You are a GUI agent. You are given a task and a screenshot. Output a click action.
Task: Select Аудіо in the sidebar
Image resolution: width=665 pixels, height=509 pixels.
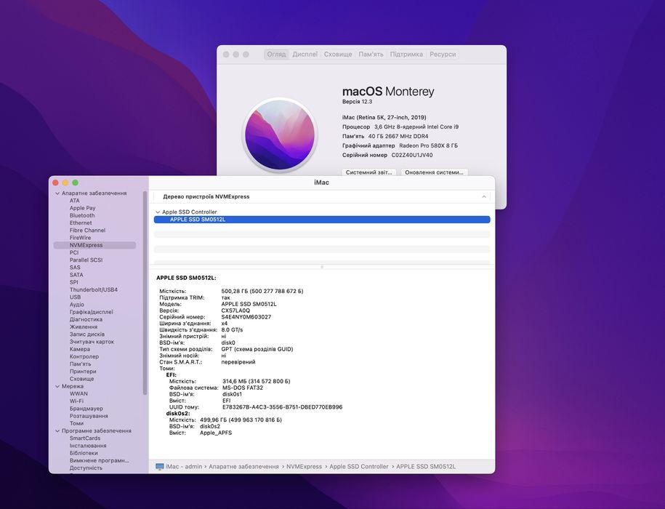point(77,305)
